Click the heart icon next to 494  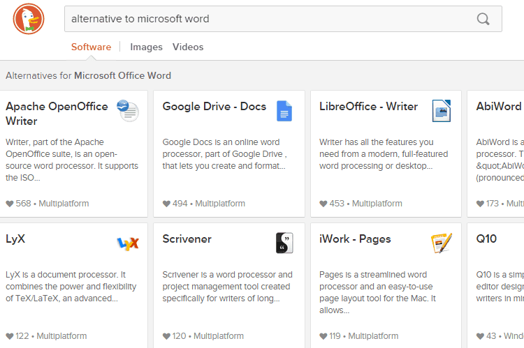click(166, 204)
